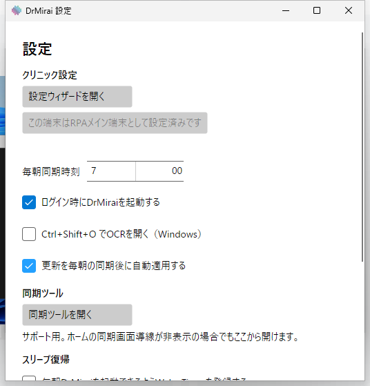Minimize the DrMirai 設定 window
The height and width of the screenshot is (386, 370).
pyautogui.click(x=286, y=10)
